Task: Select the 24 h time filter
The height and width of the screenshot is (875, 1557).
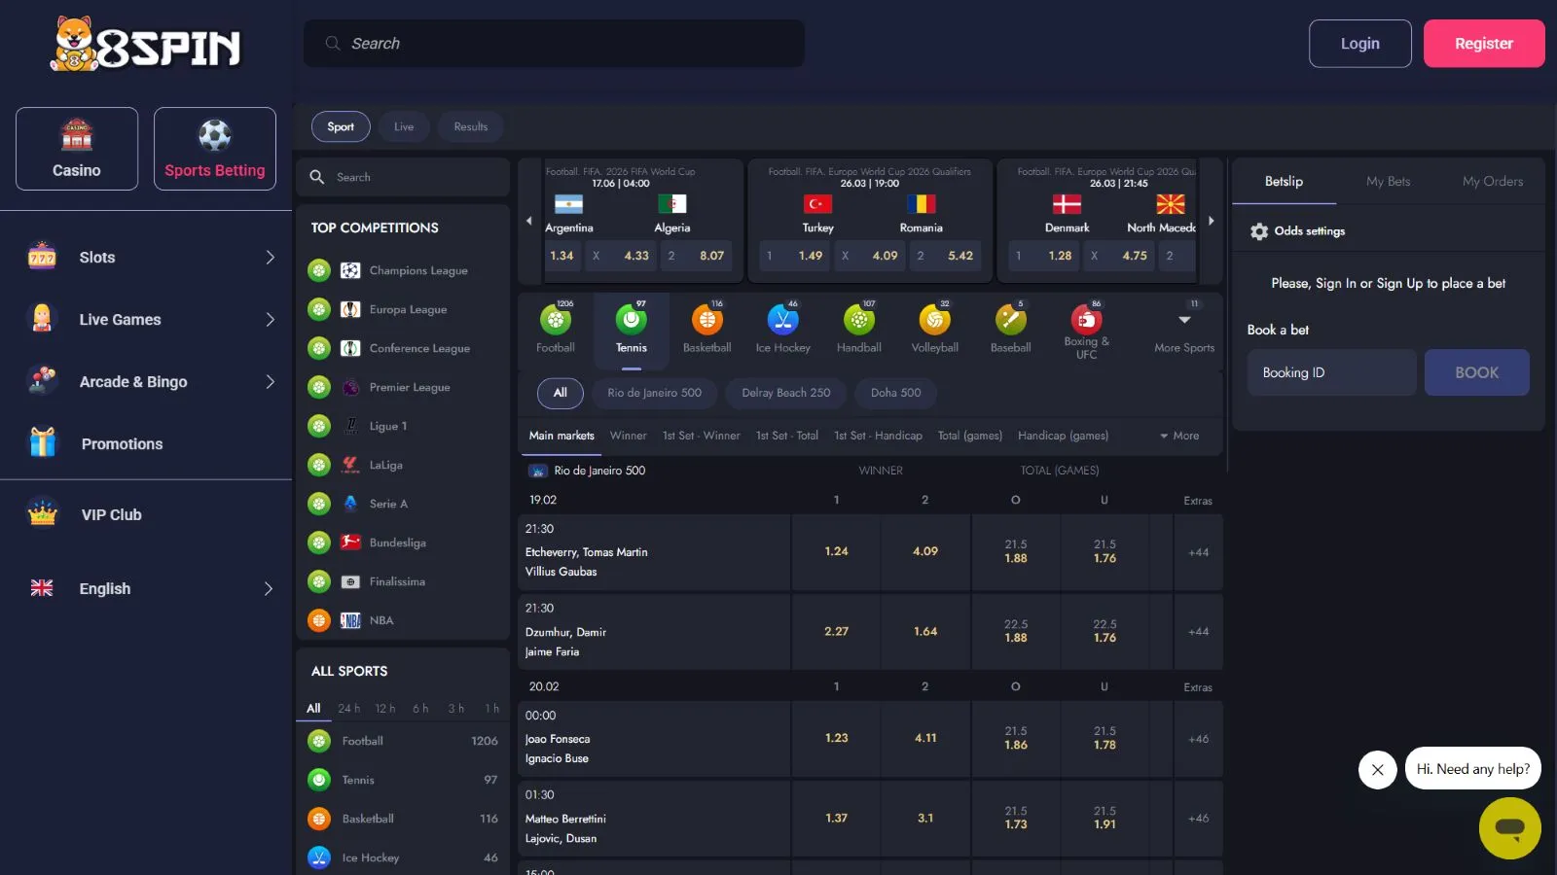Action: (x=348, y=709)
